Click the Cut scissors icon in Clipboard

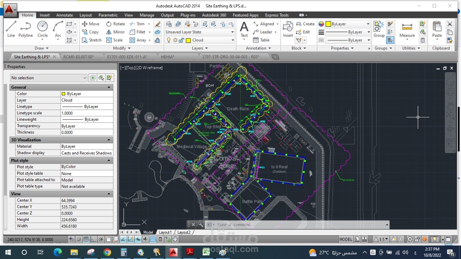coord(449,24)
